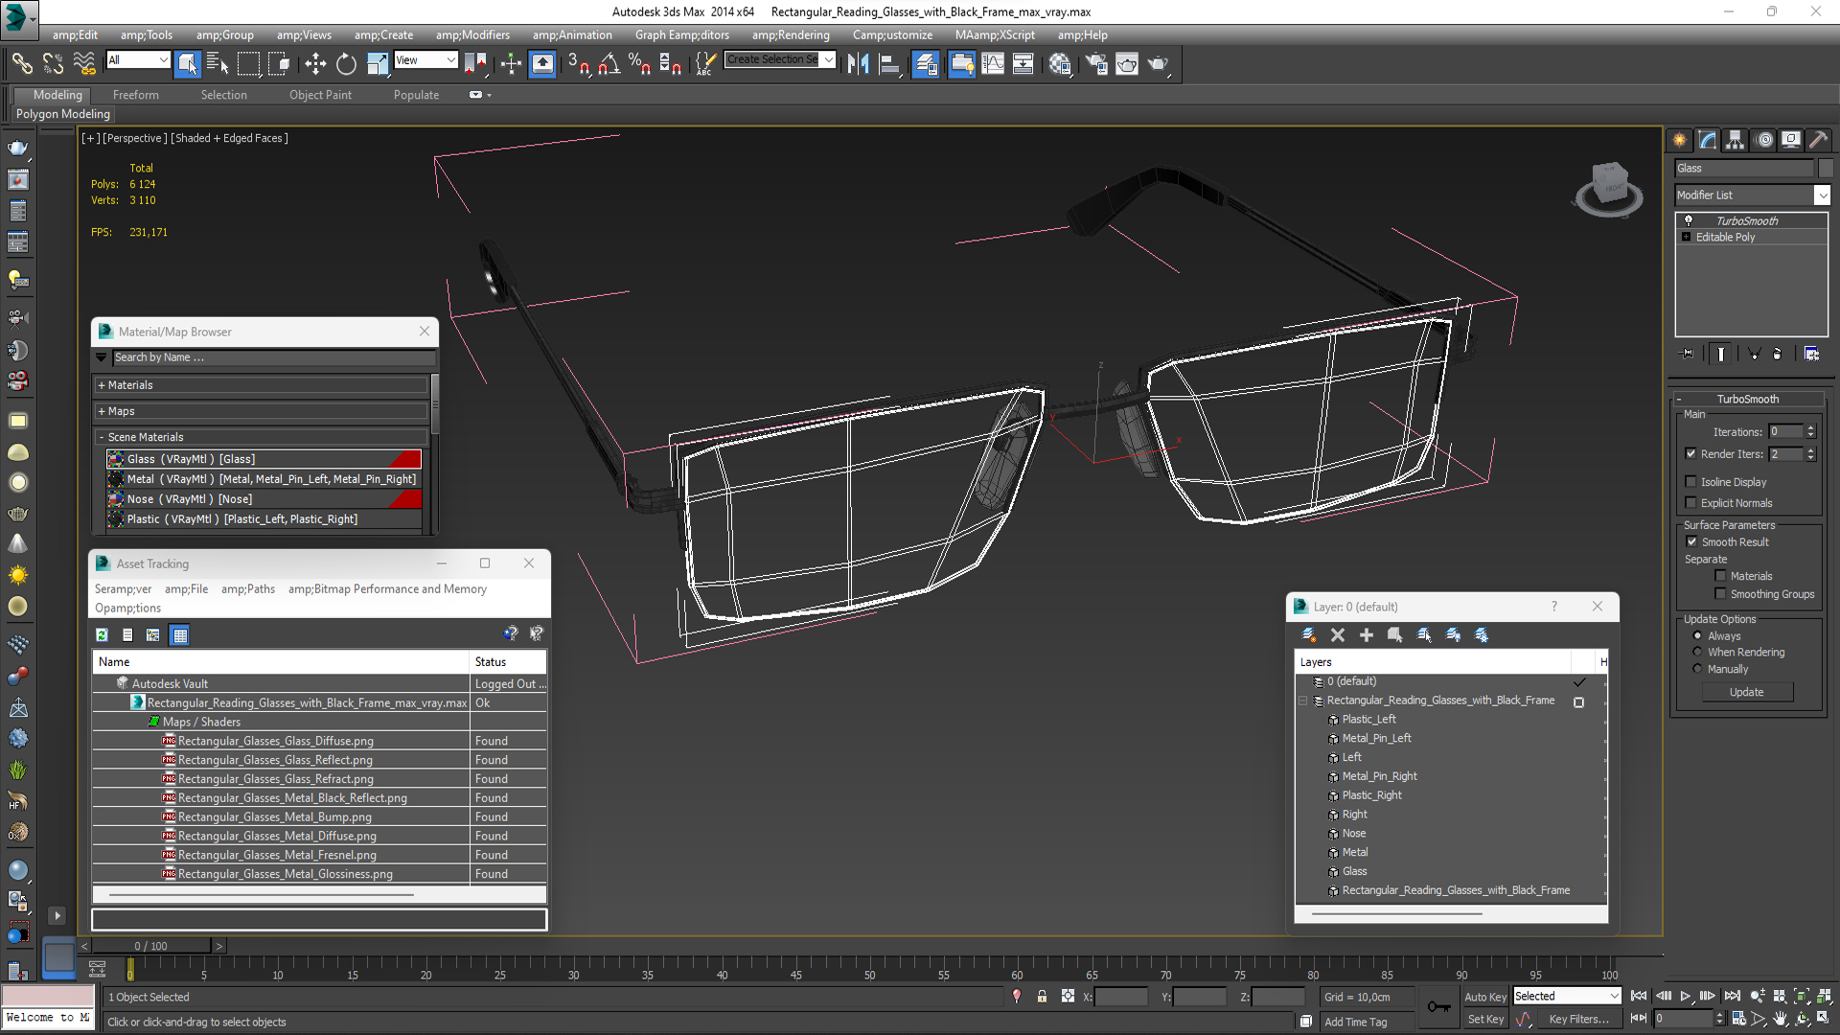Select the Nose object in layer list

1353,833
